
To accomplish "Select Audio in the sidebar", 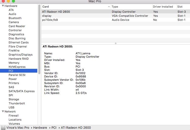I will click(x=12, y=14).
